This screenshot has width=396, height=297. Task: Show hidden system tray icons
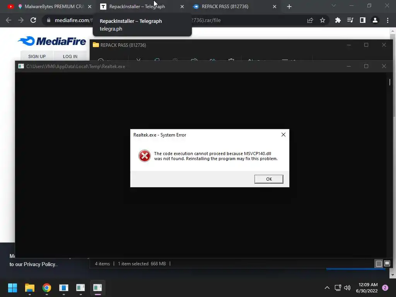[327, 288]
